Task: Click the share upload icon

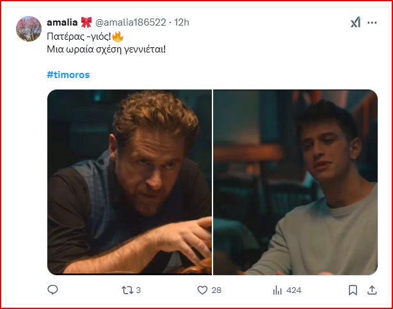Action: pos(372,290)
